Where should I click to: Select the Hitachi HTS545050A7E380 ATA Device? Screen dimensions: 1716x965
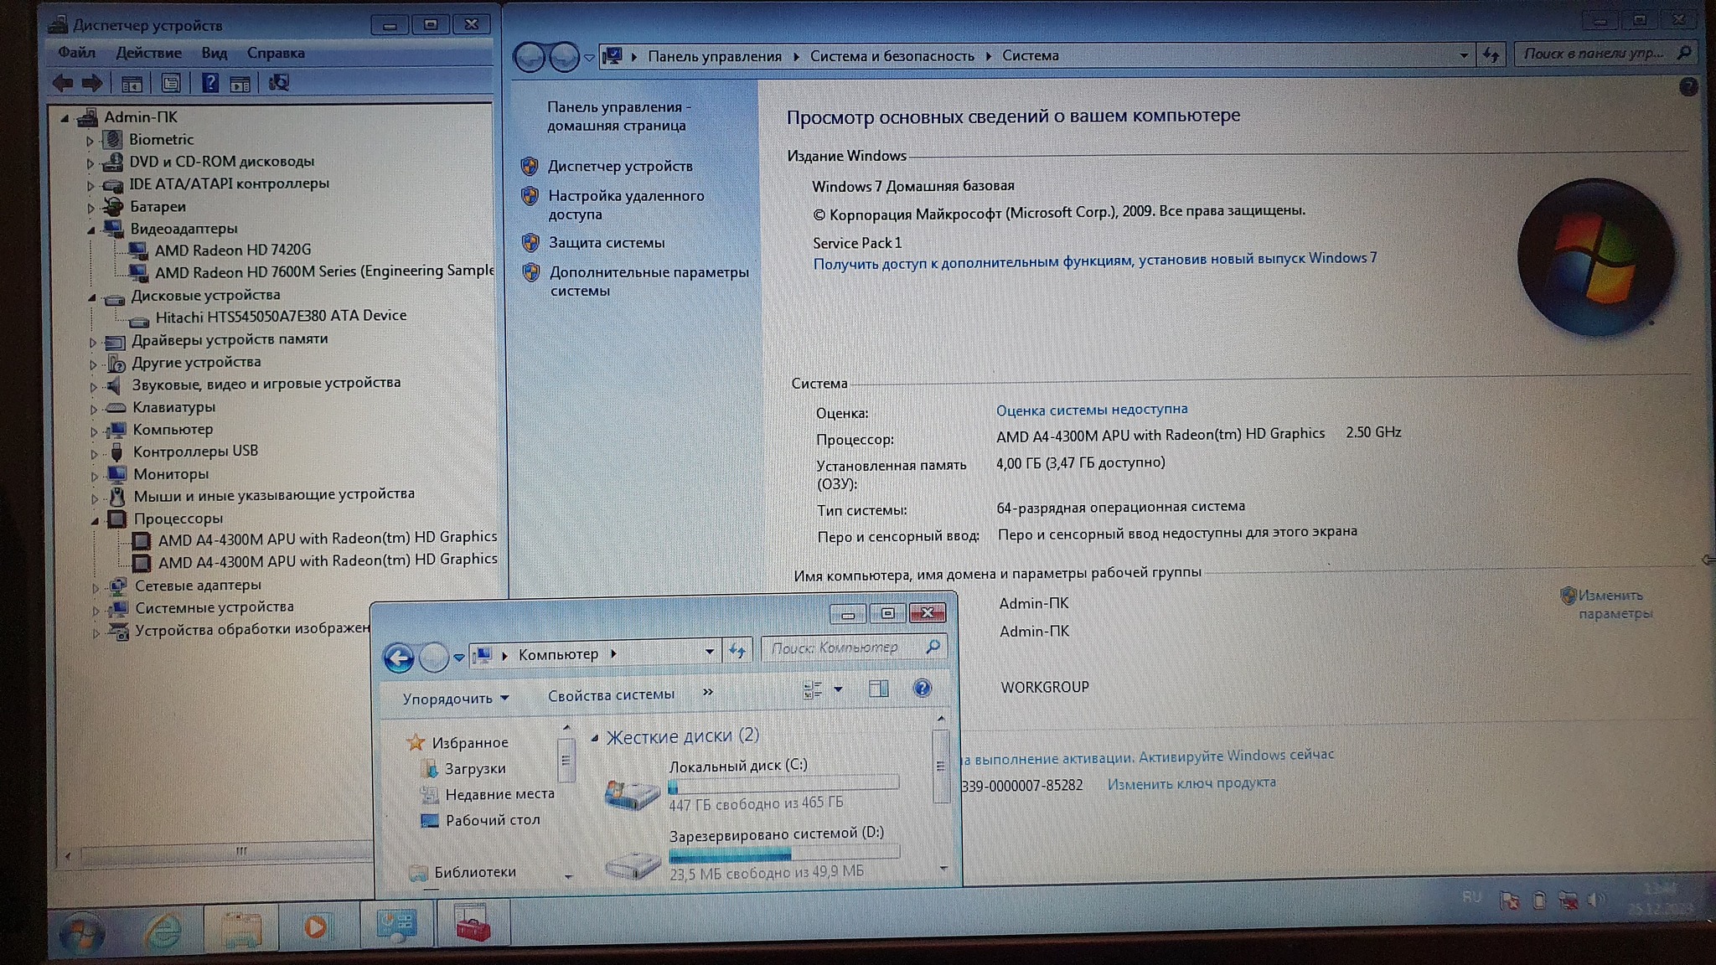[281, 317]
